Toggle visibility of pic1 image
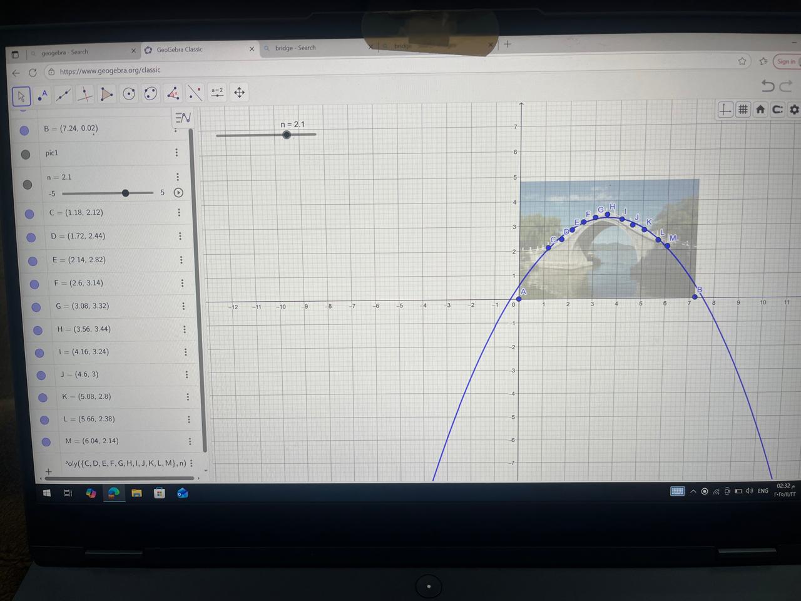The width and height of the screenshot is (801, 601). (x=26, y=154)
